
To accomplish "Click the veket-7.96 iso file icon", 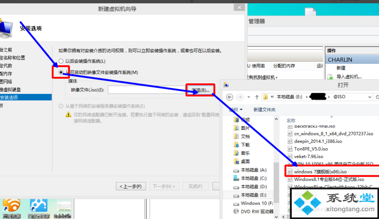I will pyautogui.click(x=290, y=157).
